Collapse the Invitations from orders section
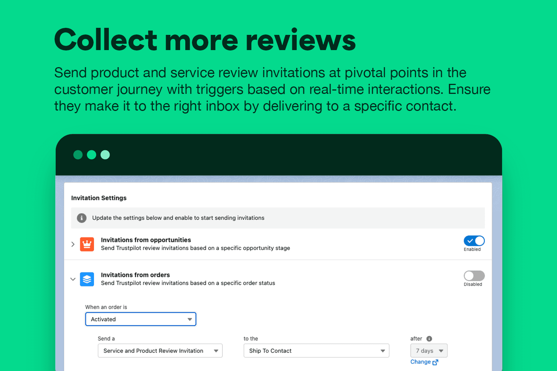557x371 pixels. (73, 279)
